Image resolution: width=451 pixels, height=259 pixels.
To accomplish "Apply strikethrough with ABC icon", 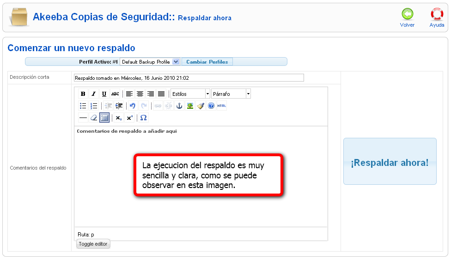I will (115, 94).
